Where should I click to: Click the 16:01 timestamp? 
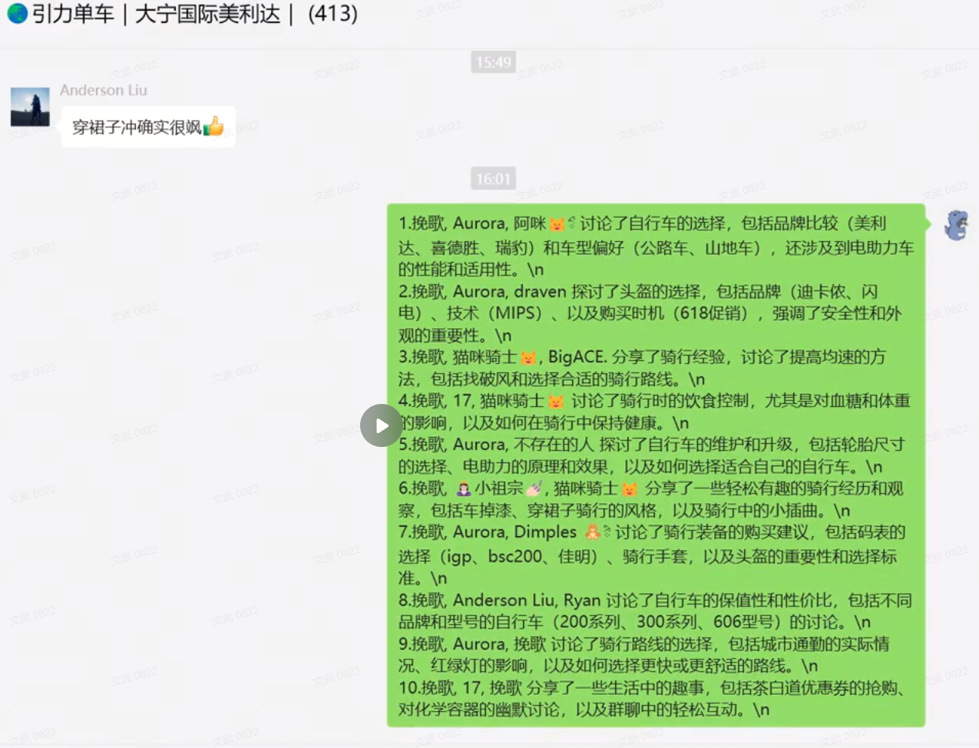point(493,179)
